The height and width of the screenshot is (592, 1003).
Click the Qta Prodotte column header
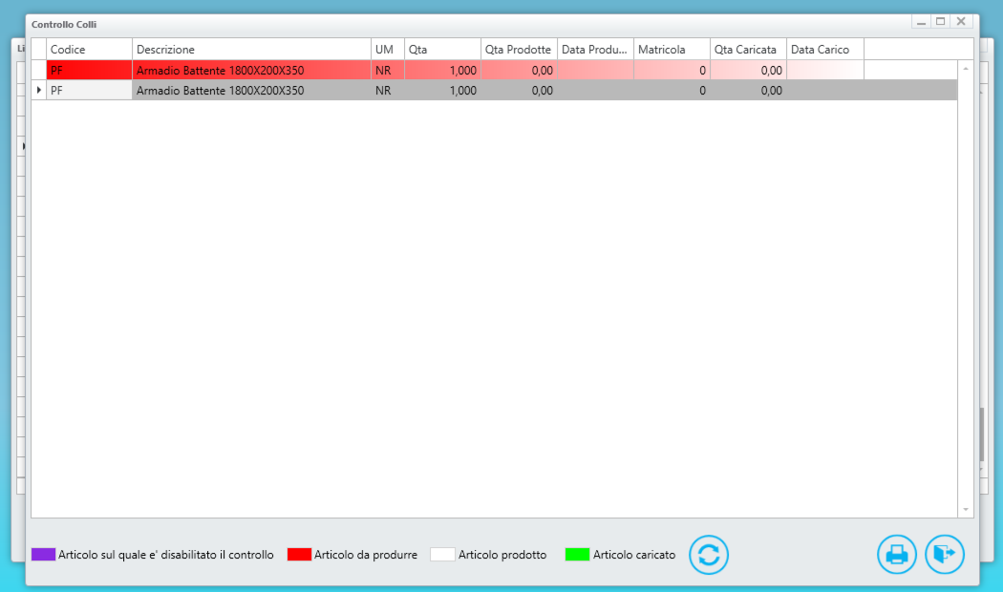pos(519,50)
